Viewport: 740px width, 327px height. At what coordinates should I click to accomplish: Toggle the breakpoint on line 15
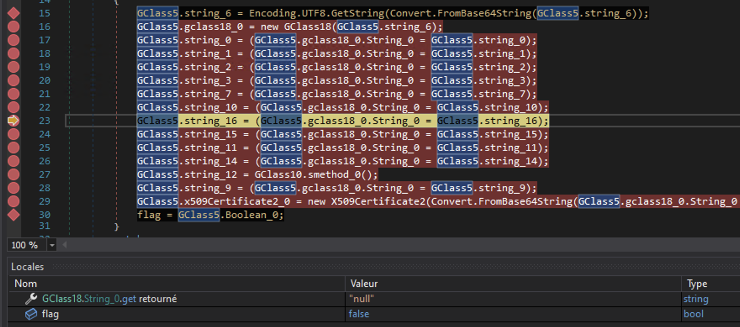coord(13,13)
